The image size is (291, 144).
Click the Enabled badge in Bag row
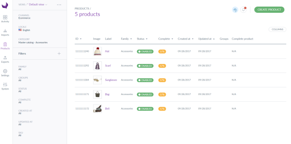[x=145, y=95]
